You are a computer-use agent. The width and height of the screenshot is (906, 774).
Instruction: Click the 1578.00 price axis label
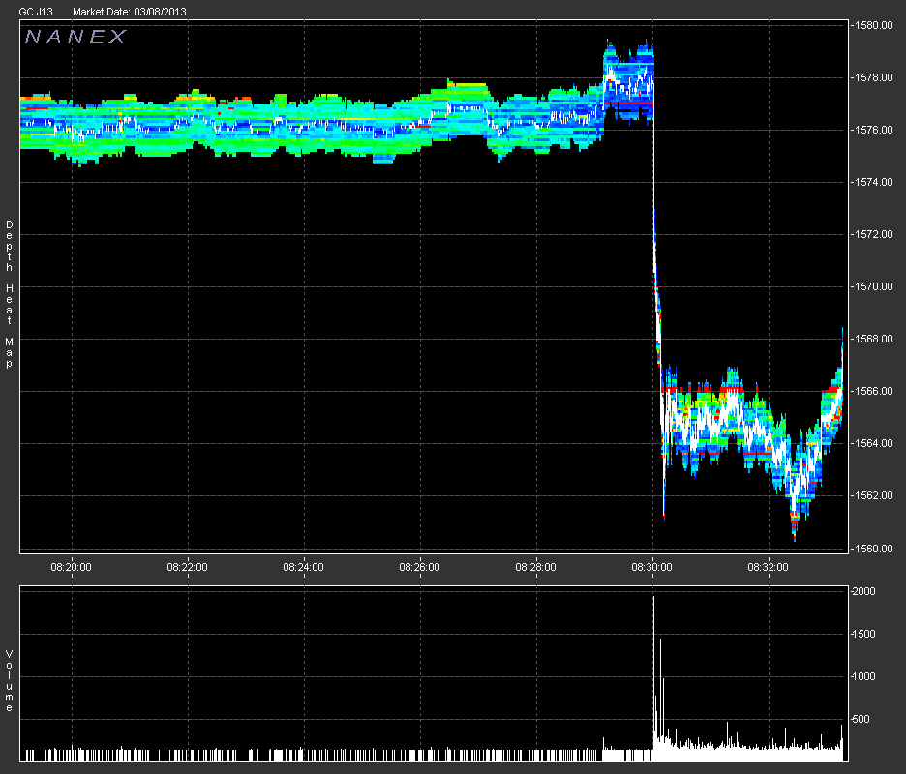(873, 77)
